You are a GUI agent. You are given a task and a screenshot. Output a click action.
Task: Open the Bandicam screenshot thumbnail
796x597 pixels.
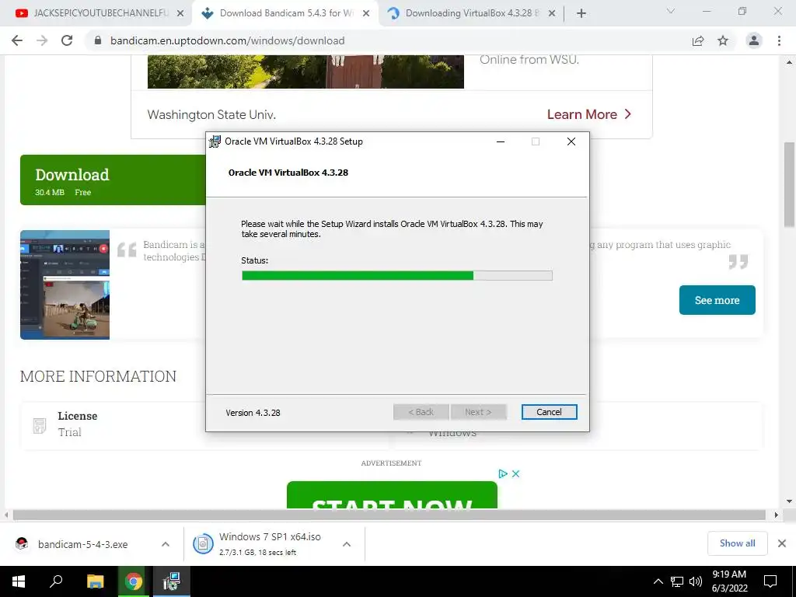[x=65, y=285]
